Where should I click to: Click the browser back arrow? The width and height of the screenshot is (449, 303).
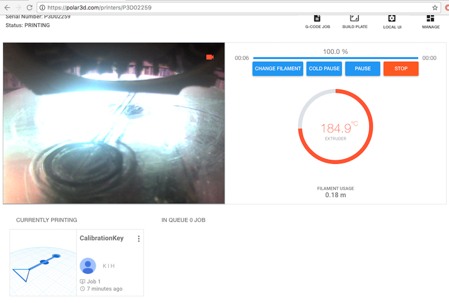(x=7, y=8)
